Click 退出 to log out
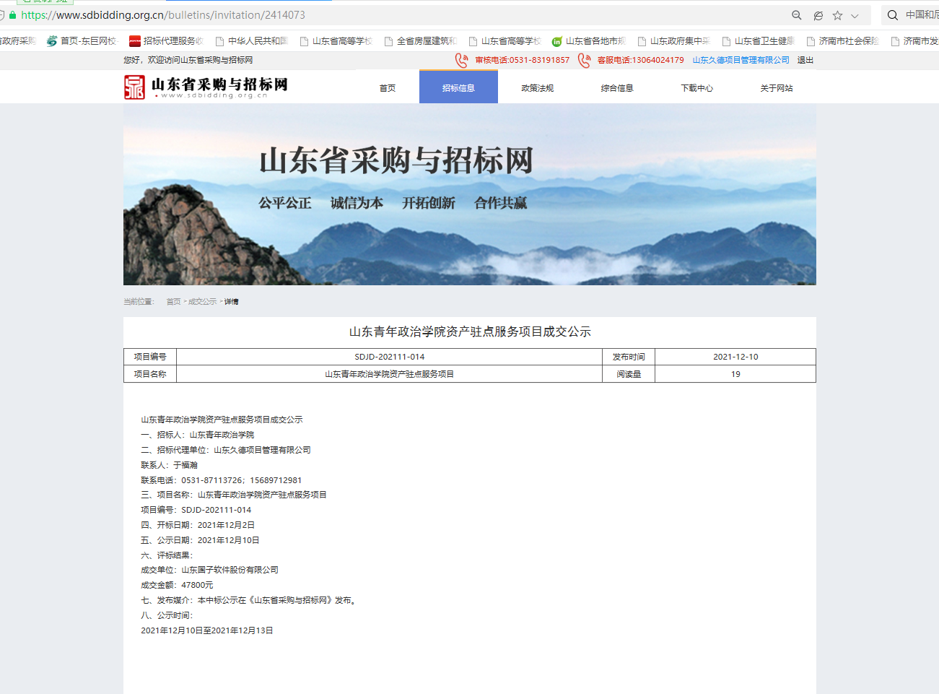Screen dimensions: 939x694 pos(805,60)
